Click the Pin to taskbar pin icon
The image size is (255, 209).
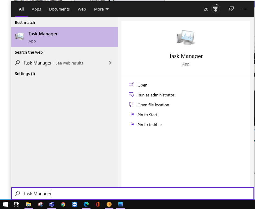point(131,124)
